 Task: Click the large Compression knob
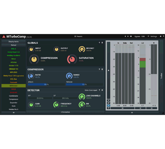tap(34, 59)
